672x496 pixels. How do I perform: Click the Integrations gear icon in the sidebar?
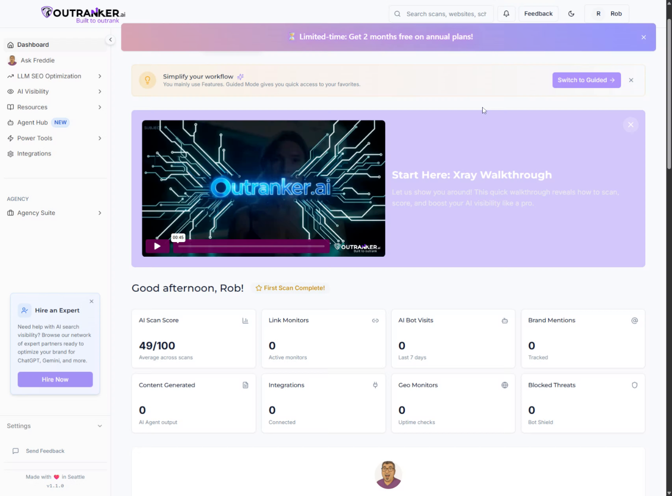coord(11,154)
